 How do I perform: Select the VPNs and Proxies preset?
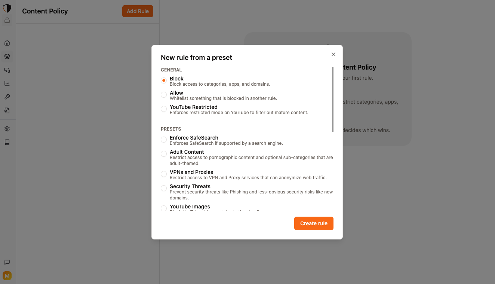(164, 174)
